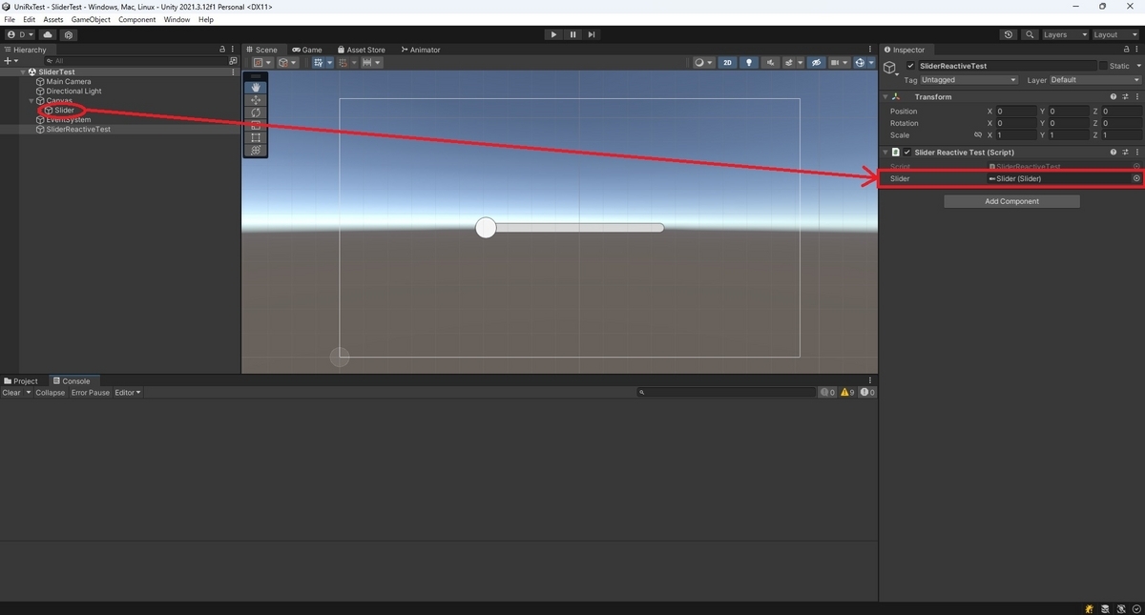Open Hierarchy search by type icon
Image resolution: width=1145 pixels, height=615 pixels.
pos(234,60)
